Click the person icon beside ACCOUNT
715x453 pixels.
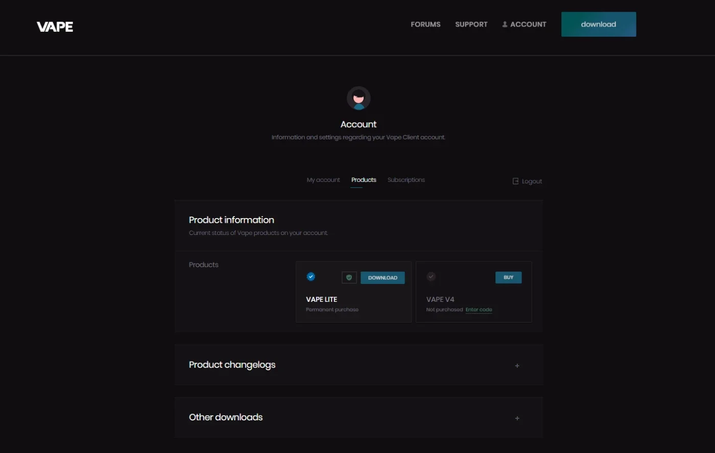pyautogui.click(x=505, y=25)
